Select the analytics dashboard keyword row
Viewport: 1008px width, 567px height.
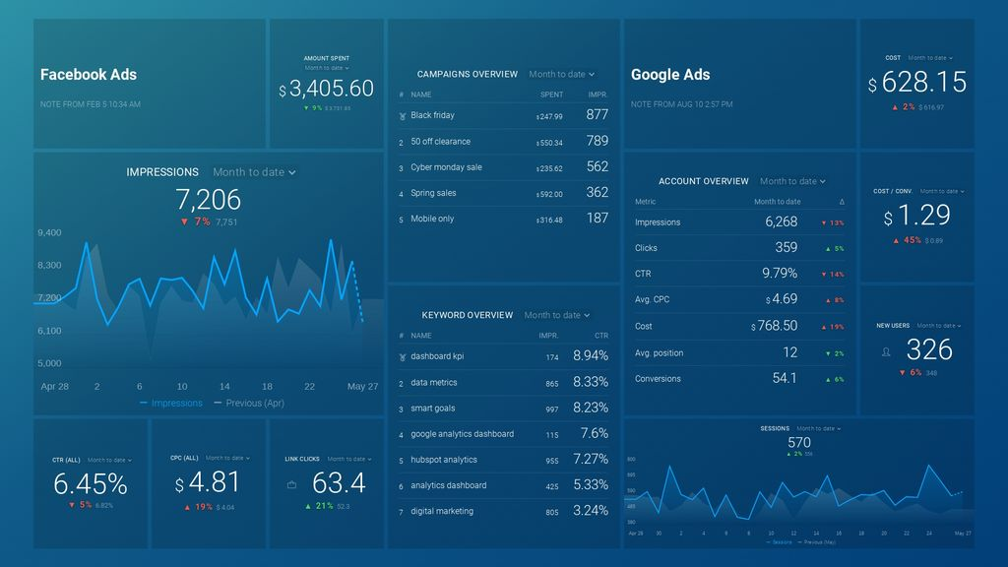[x=503, y=485]
